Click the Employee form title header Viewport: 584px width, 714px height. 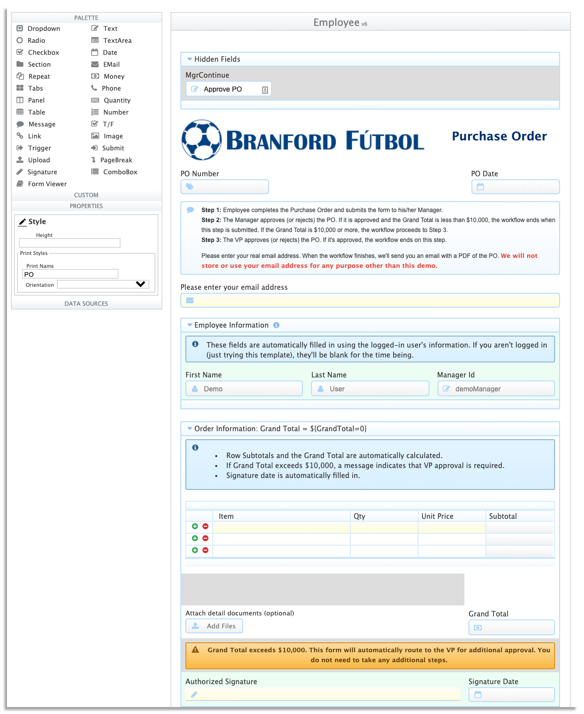pos(371,22)
